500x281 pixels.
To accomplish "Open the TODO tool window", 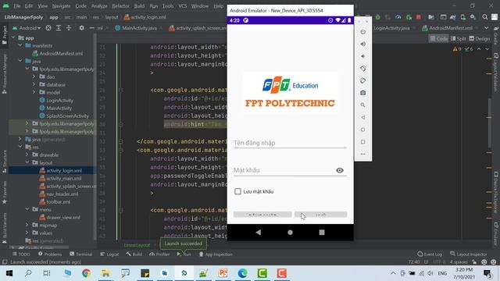I will pyautogui.click(x=21, y=254).
